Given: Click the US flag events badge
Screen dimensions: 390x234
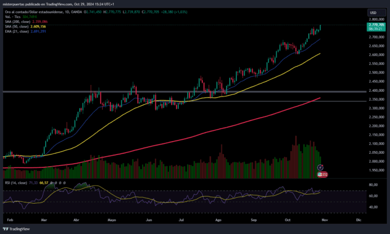Looking at the screenshot, I should (x=323, y=175).
